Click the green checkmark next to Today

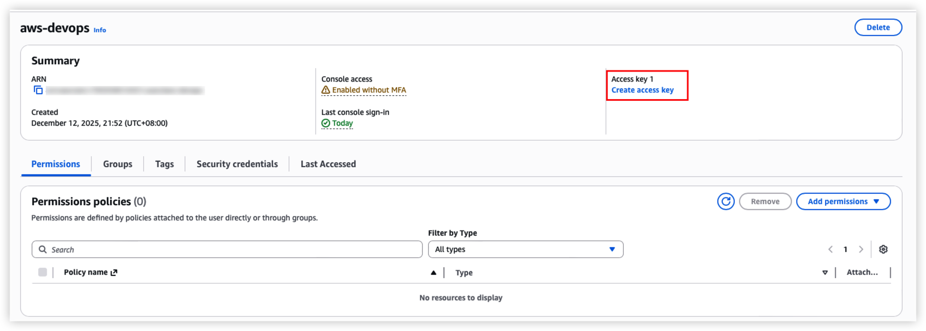coord(326,124)
